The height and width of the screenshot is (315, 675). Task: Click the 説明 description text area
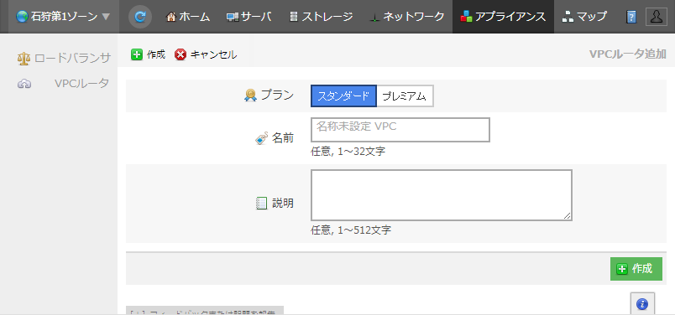click(442, 195)
